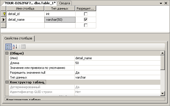Click the empty column name cell in third row
The width and height of the screenshot is (170, 106).
pos(25,25)
